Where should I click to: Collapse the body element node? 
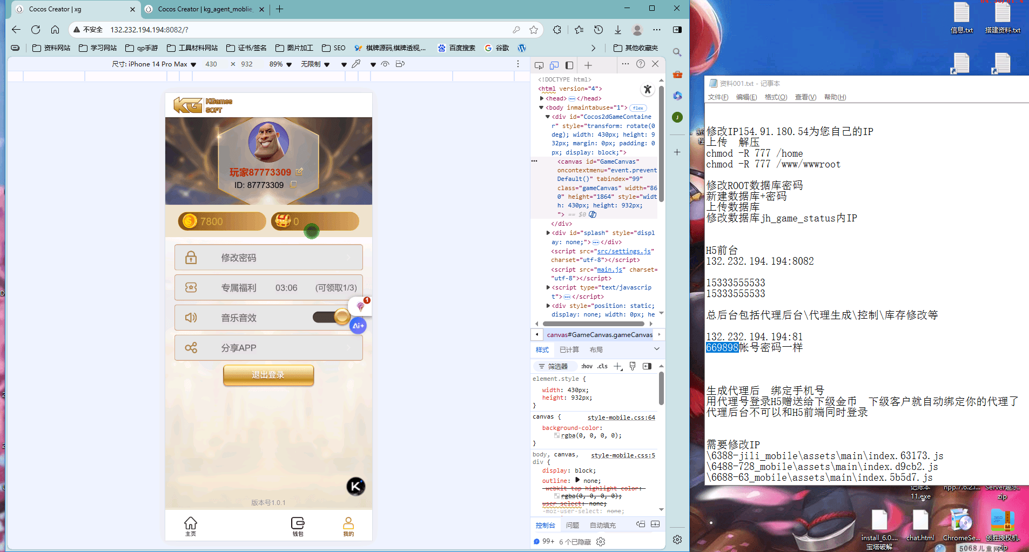542,107
